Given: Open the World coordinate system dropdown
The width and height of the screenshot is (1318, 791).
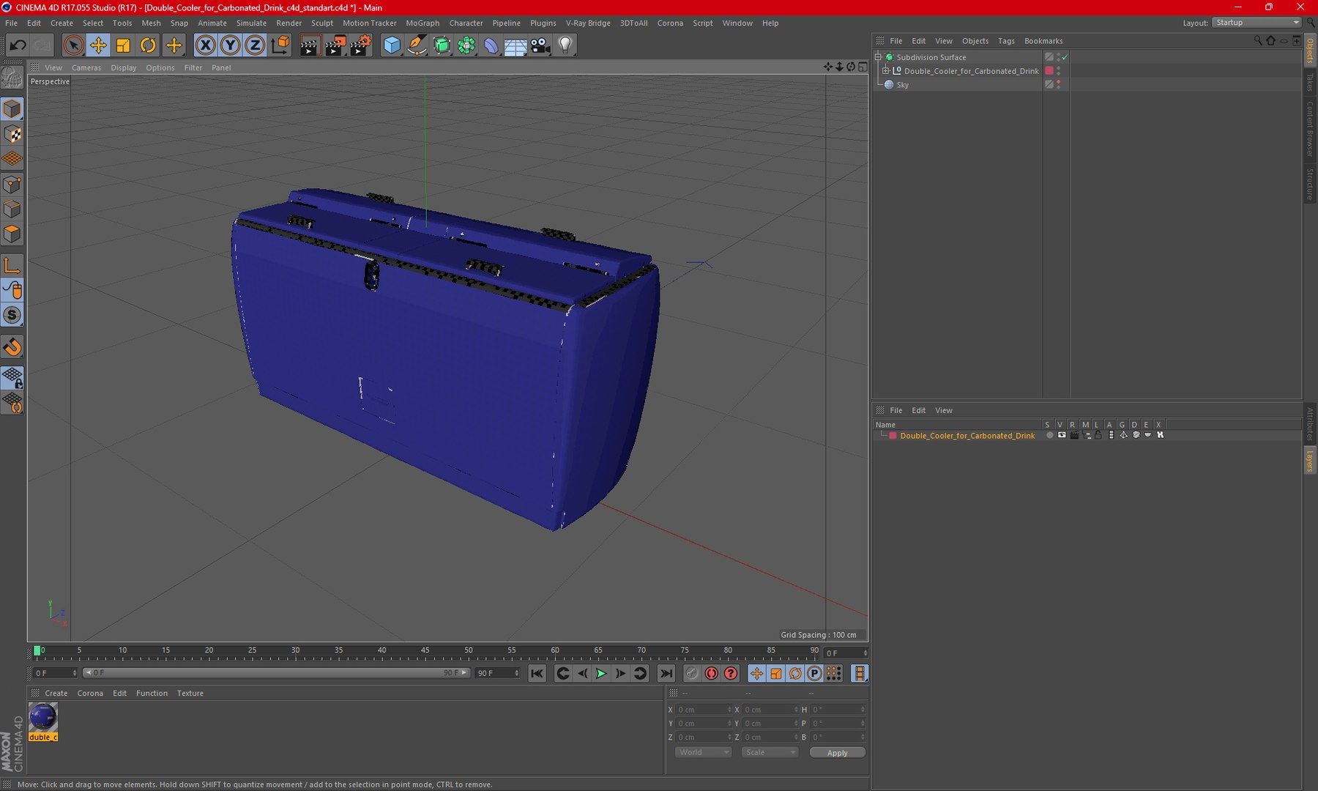Looking at the screenshot, I should [x=703, y=752].
